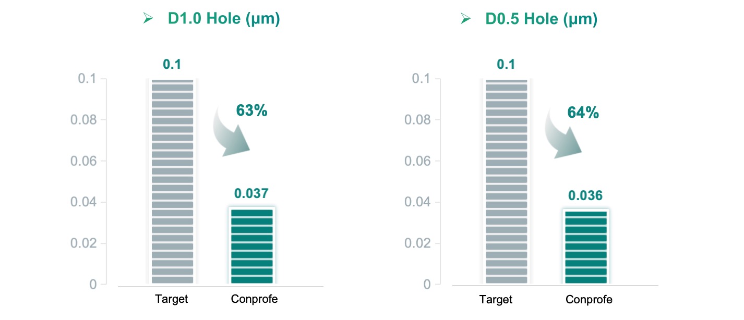Image resolution: width=744 pixels, height=320 pixels.
Task: Click the 64% reduction label
Action: click(x=583, y=112)
